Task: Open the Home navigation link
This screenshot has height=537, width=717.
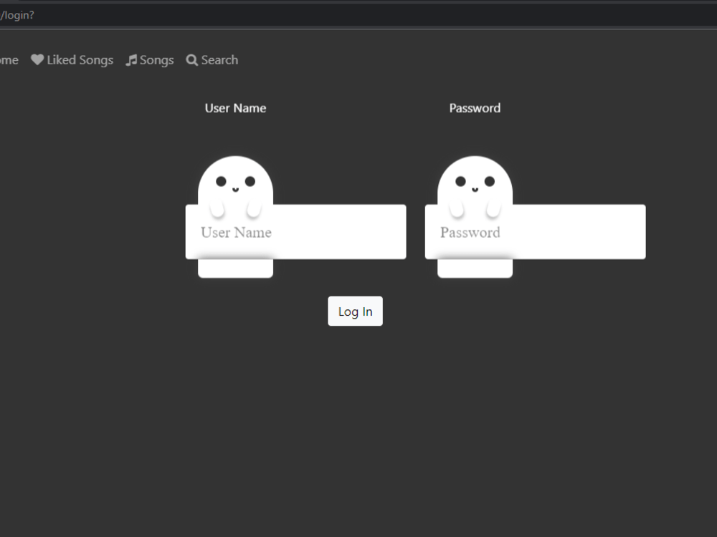Action: [9, 59]
